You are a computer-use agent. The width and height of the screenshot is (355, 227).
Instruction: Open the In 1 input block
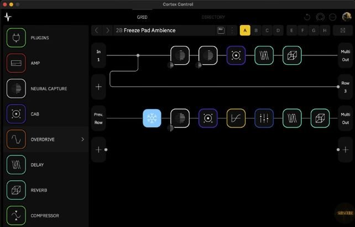[x=98, y=55]
